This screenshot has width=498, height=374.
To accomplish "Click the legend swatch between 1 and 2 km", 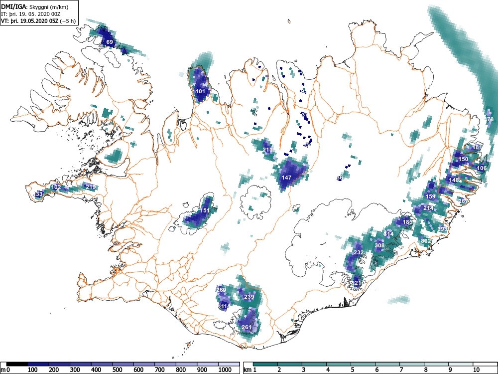I will click(265, 364).
